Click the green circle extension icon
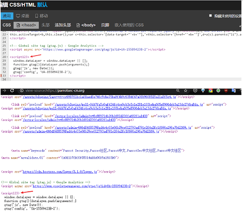The image size is (243, 224). (x=218, y=90)
